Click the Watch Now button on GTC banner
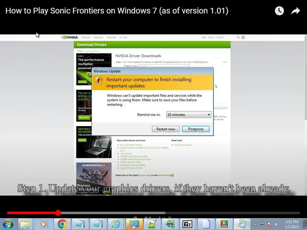This screenshot has width=307, height=230. [x=84, y=117]
